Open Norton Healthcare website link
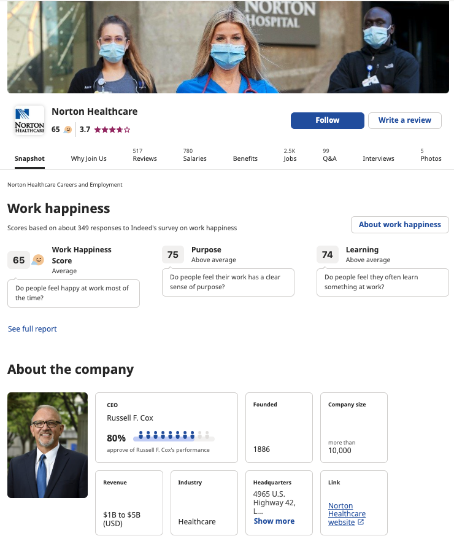The height and width of the screenshot is (544, 454). coord(347,514)
